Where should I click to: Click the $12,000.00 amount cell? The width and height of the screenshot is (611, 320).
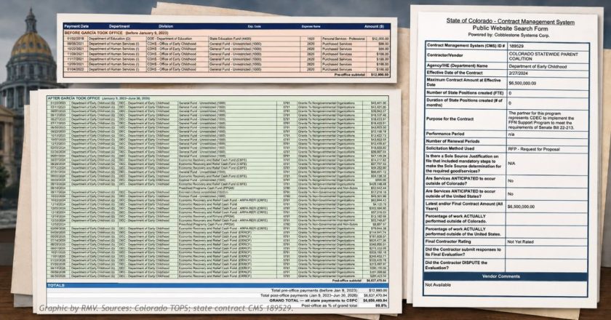tap(380, 39)
